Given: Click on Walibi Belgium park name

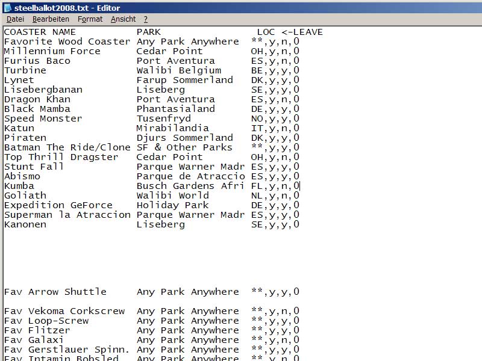Looking at the screenshot, I should 170,70.
